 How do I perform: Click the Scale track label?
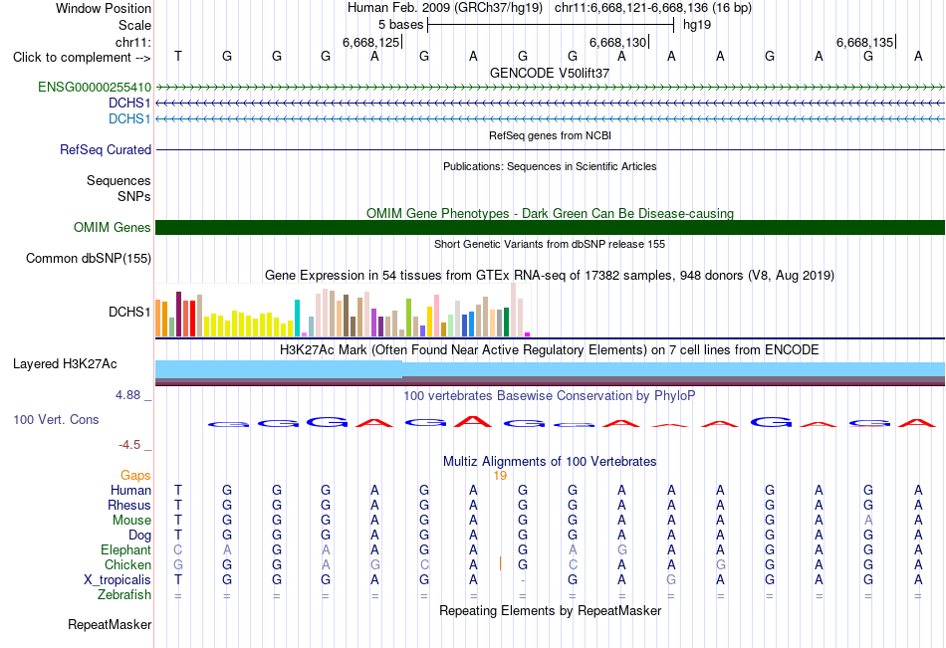pos(134,25)
